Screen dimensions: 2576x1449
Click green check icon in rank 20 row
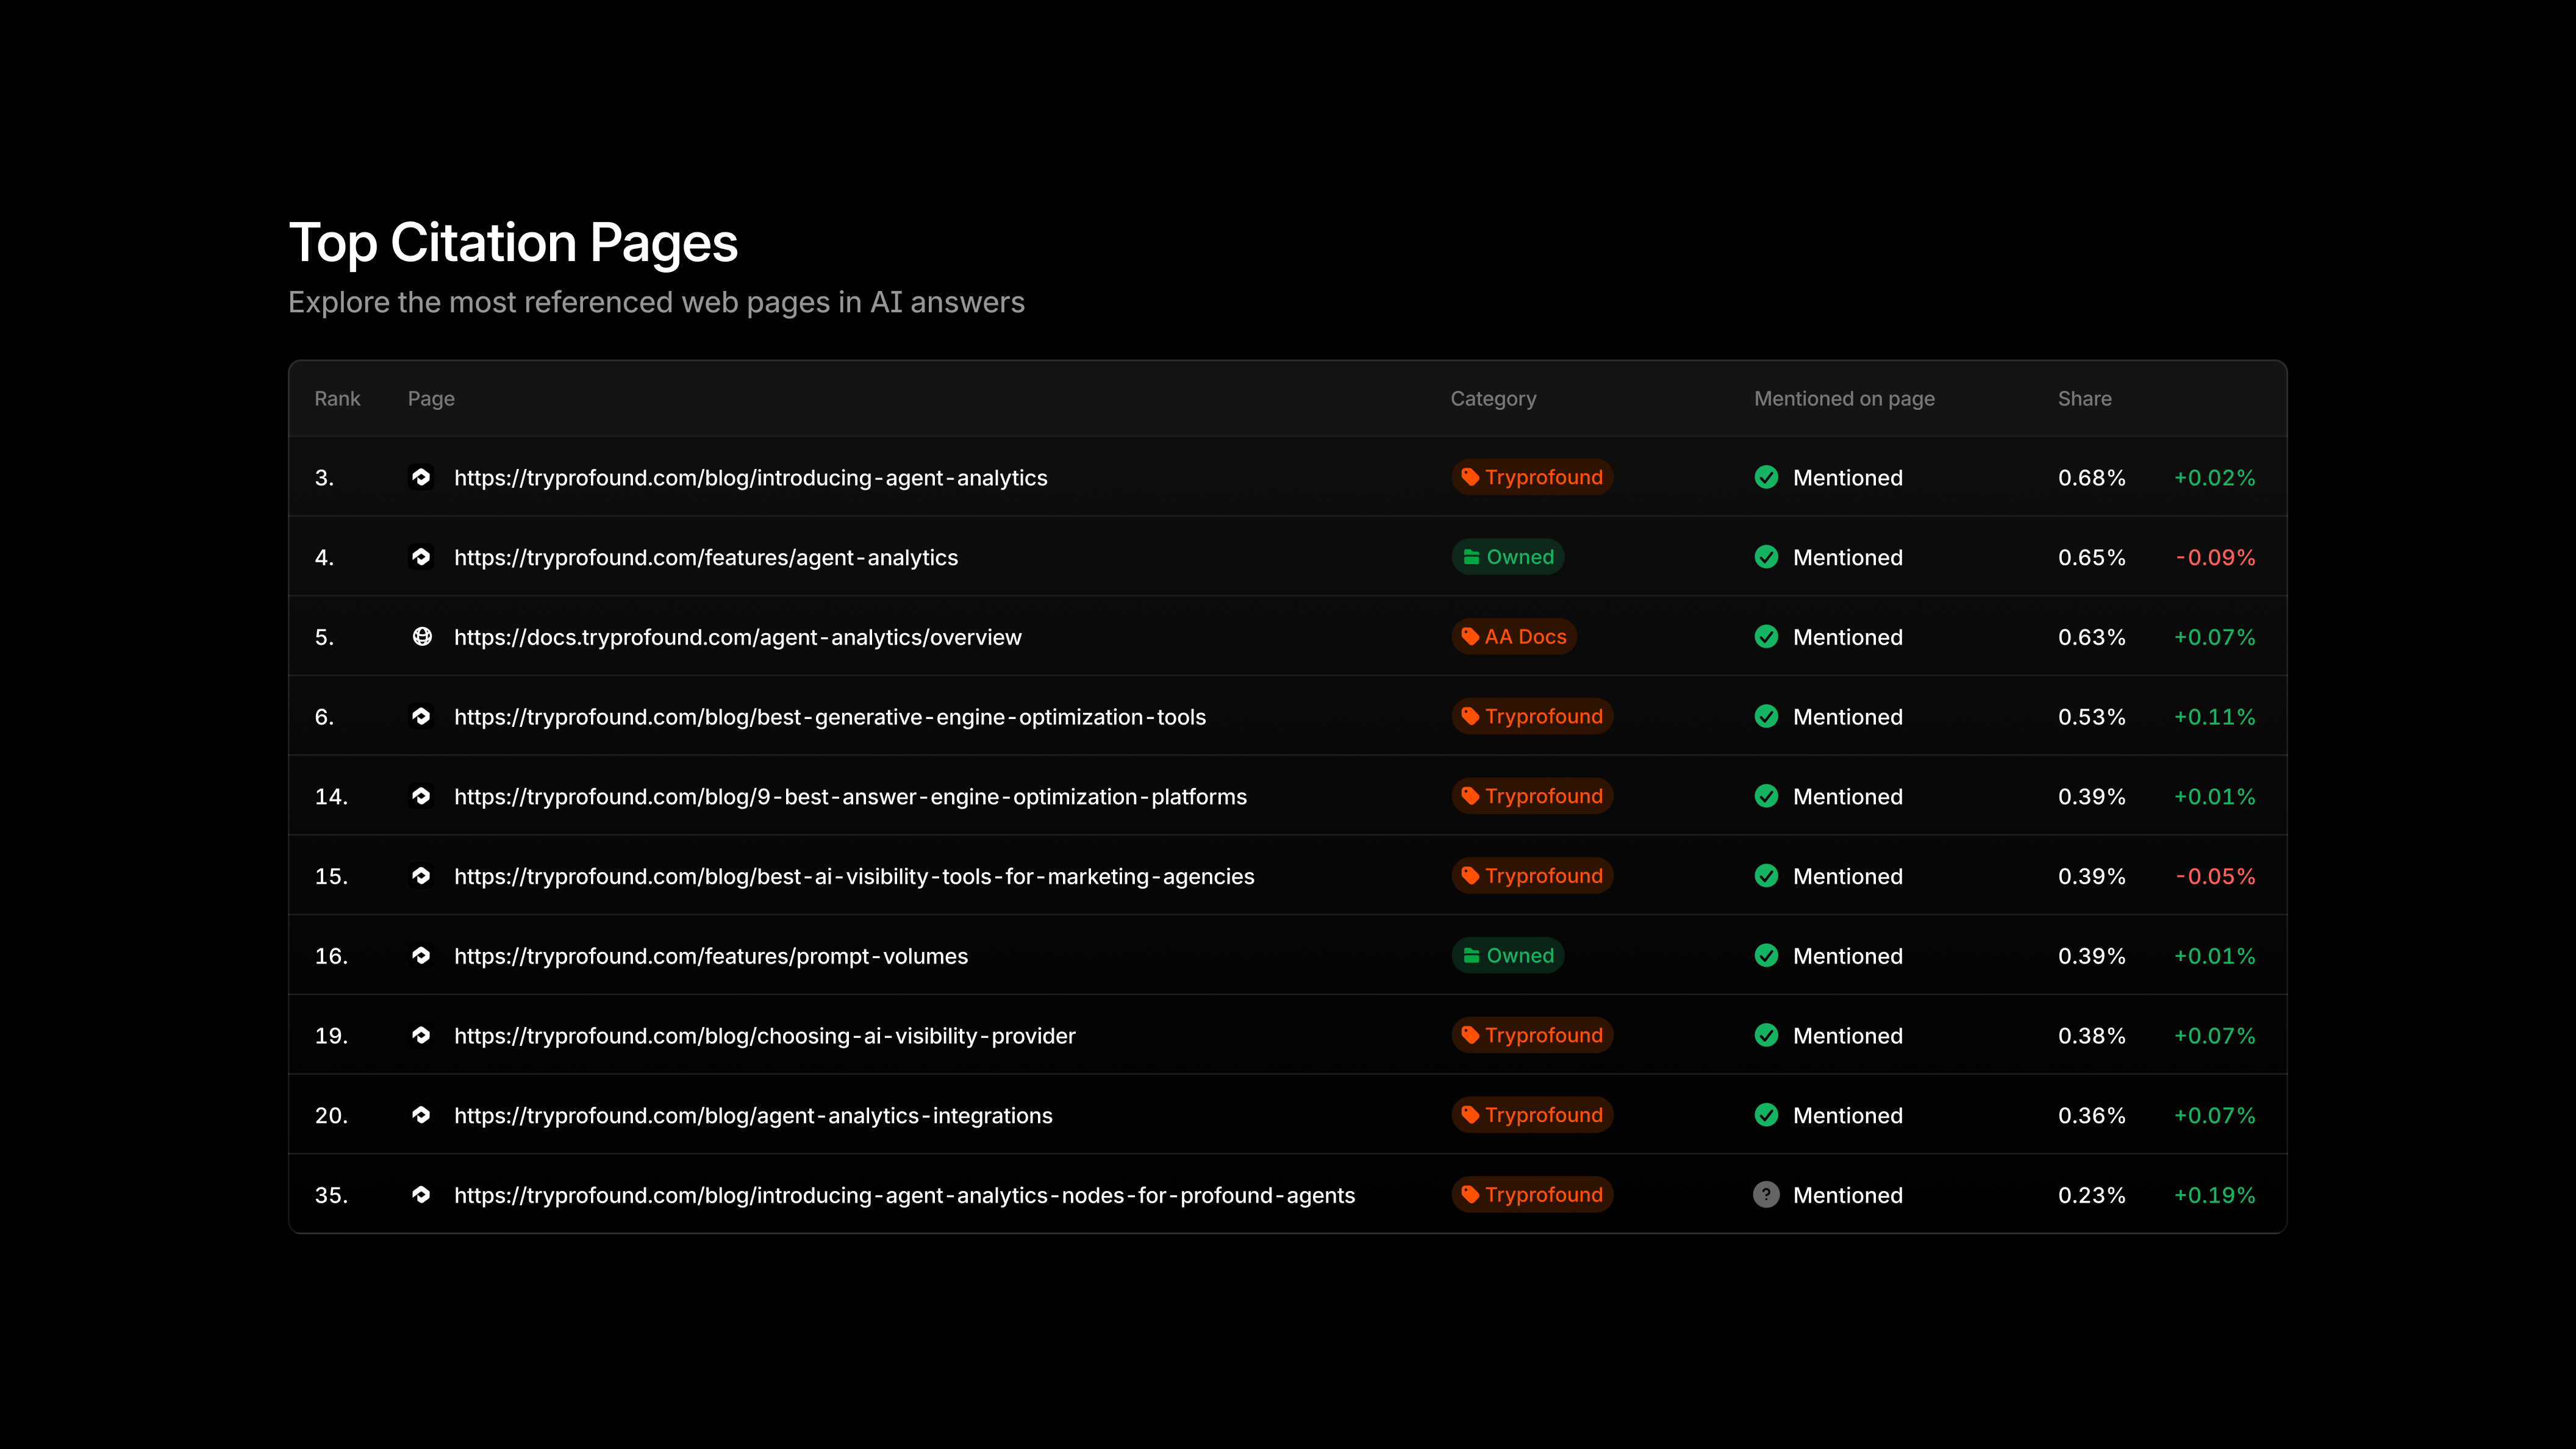(1766, 1115)
